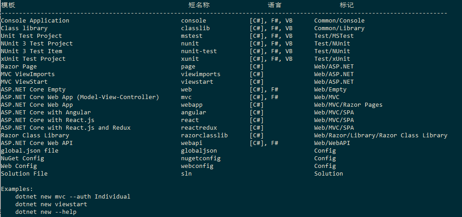Click the "Solution File" template name
The image size is (462, 217).
click(x=24, y=173)
